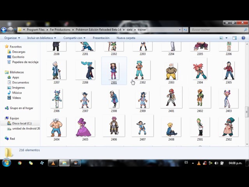The image size is (249, 187).
Task: Open the 'Compartir con' menu
Action: (74, 38)
